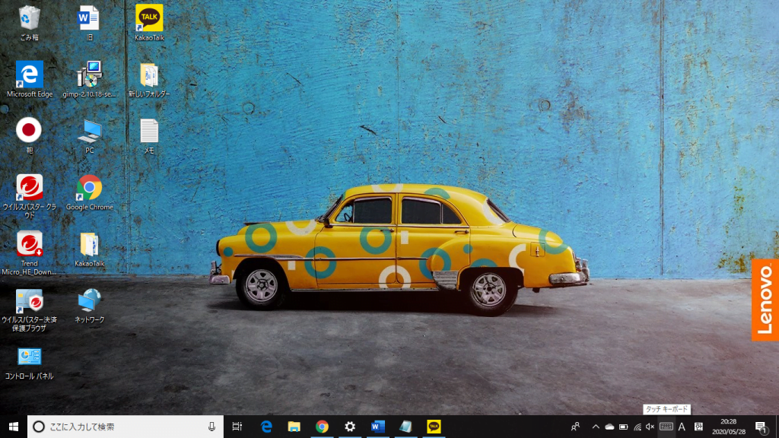Screen dimensions: 779x438
Task: Select the コントロール パネル desktop icon
Action: coord(30,357)
